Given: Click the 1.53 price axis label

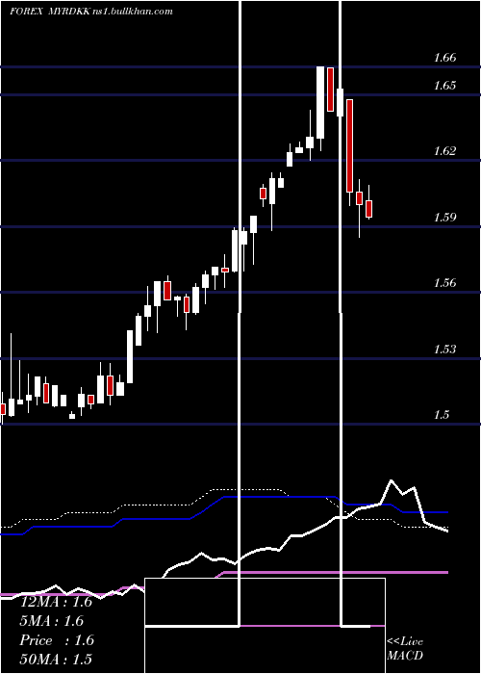Looking at the screenshot, I should (444, 349).
